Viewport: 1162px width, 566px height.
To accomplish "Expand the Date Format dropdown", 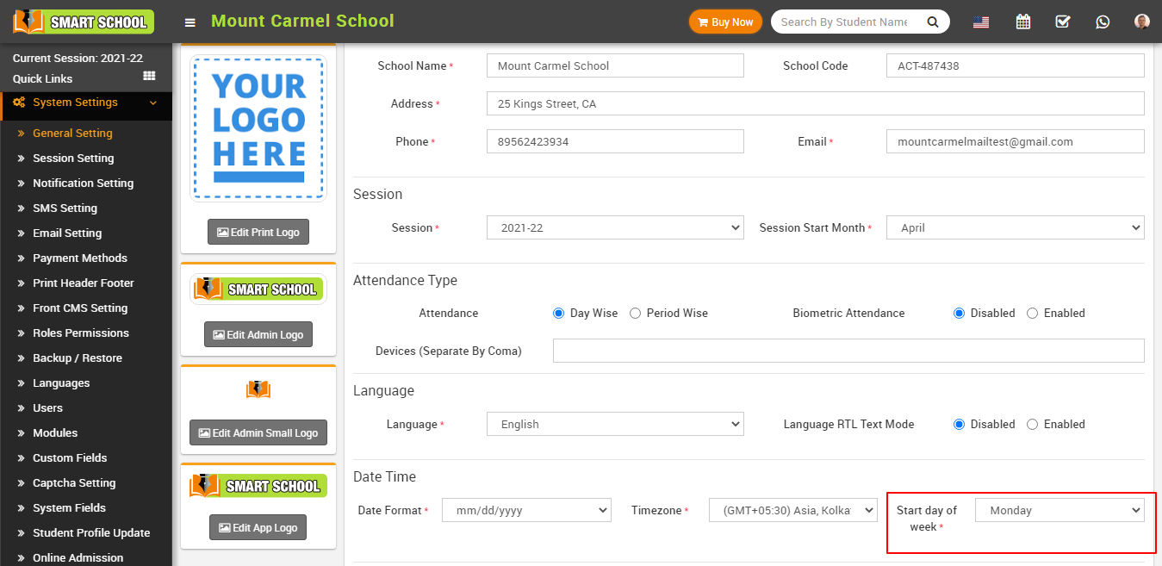I will pos(526,511).
